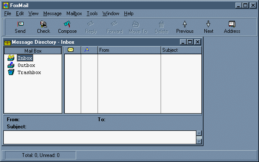Image resolution: width=259 pixels, height=162 pixels.
Task: Sort by envelope read-status column header
Action: (72, 50)
